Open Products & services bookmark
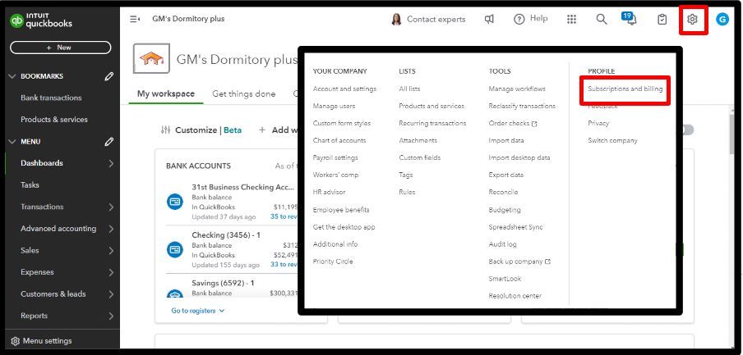 point(54,120)
